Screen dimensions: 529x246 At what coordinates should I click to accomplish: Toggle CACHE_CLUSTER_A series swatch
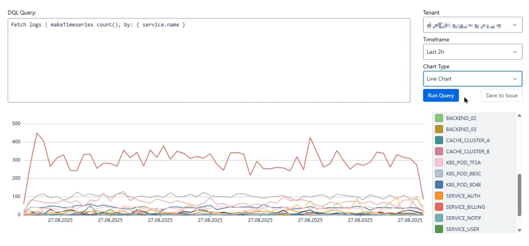pyautogui.click(x=439, y=140)
